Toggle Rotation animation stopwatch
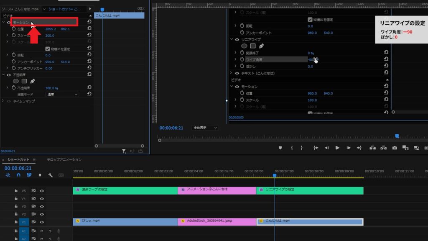This screenshot has width=428, height=241. click(14, 55)
